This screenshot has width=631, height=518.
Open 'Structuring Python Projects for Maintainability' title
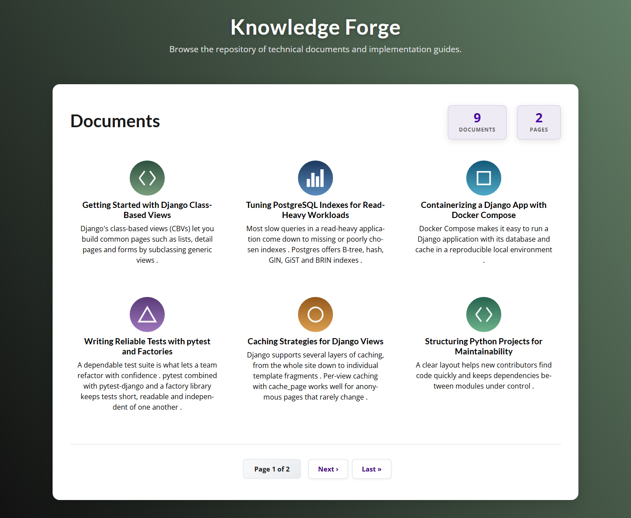point(484,347)
